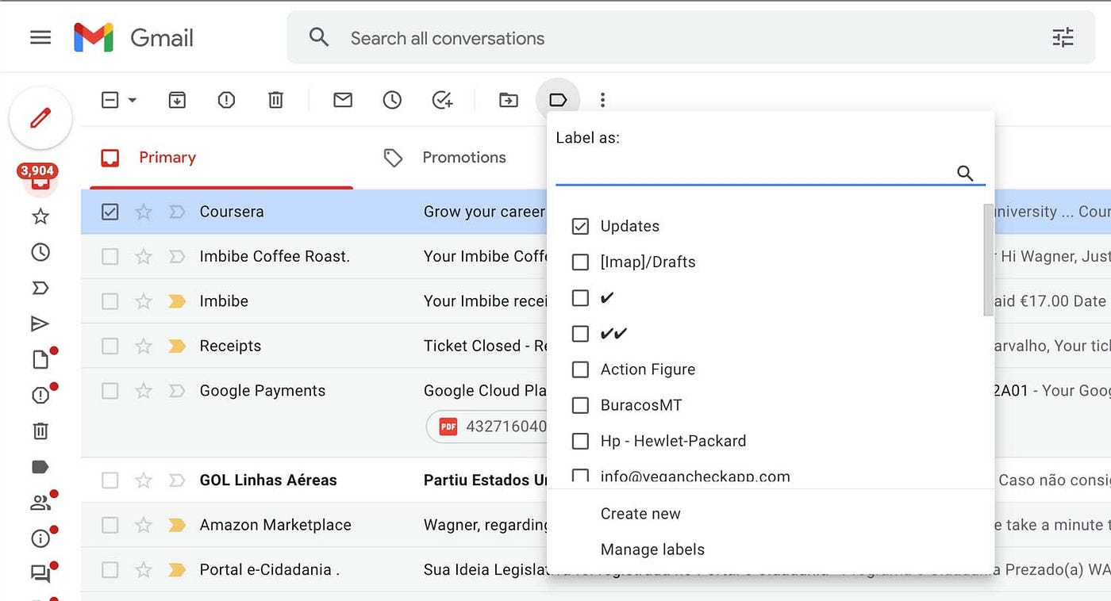Open Drafts document icon in sidebar
The height and width of the screenshot is (601, 1111).
pyautogui.click(x=40, y=359)
